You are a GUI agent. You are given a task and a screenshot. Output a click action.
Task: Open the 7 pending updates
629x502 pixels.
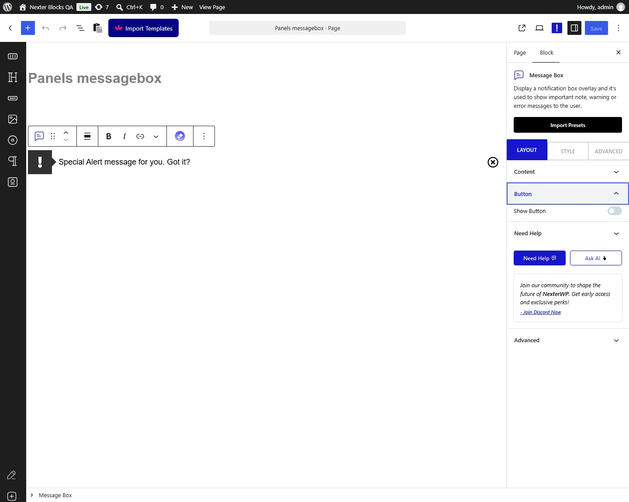102,7
